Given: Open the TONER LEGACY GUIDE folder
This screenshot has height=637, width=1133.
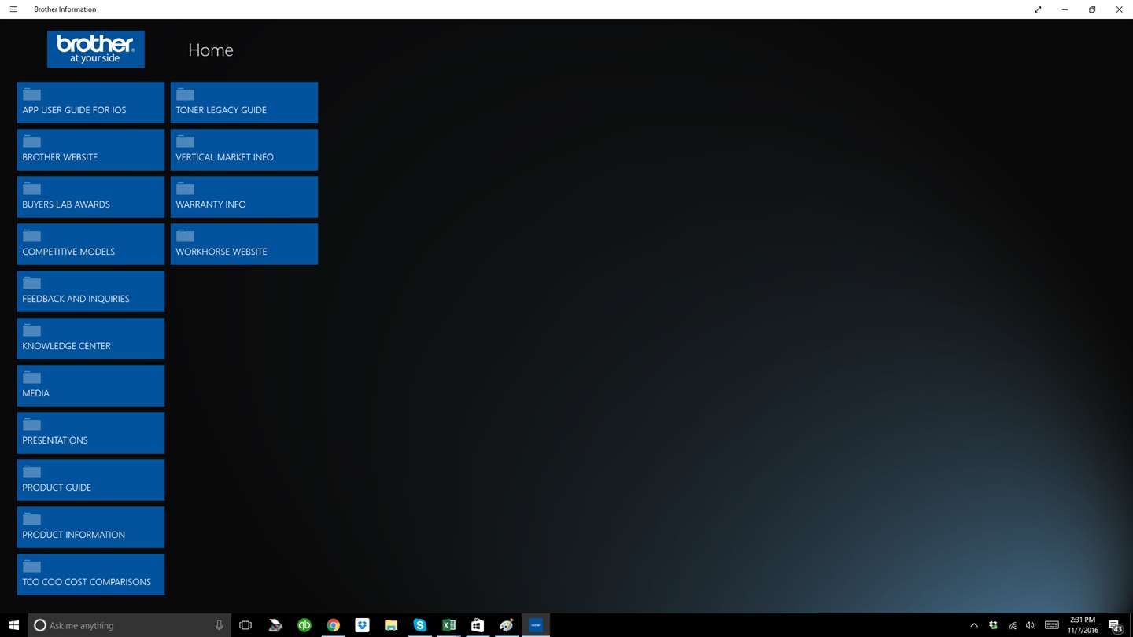Looking at the screenshot, I should pos(244,102).
